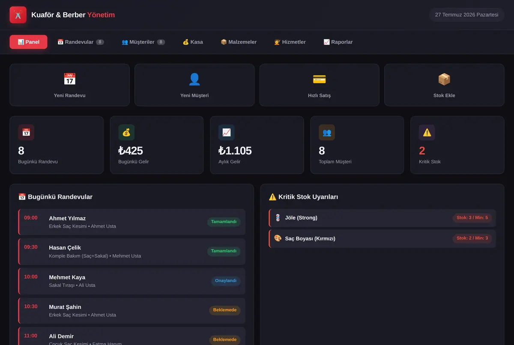Open the Hizmetler tab

click(x=290, y=42)
